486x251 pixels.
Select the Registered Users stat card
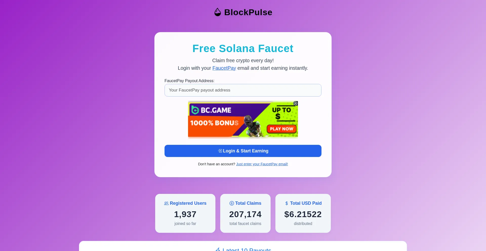pyautogui.click(x=185, y=213)
